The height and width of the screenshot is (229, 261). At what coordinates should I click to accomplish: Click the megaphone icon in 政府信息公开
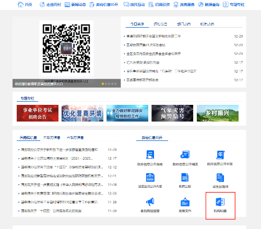click(150, 202)
